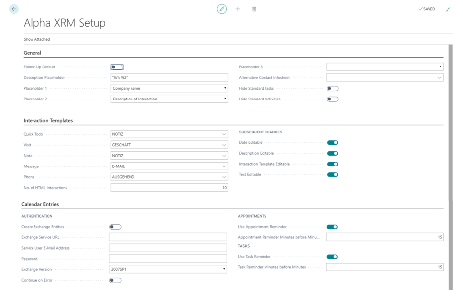Image resolution: width=463 pixels, height=298 pixels.
Task: Enable Hide Standard Tasks toggle
Action: click(332, 89)
